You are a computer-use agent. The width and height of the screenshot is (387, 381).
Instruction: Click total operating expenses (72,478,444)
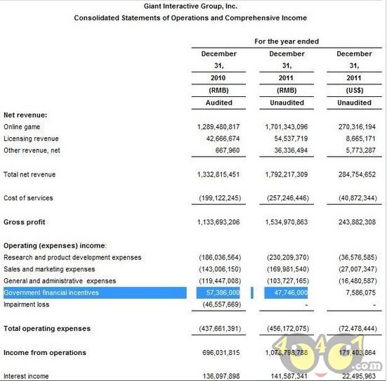[358, 328]
